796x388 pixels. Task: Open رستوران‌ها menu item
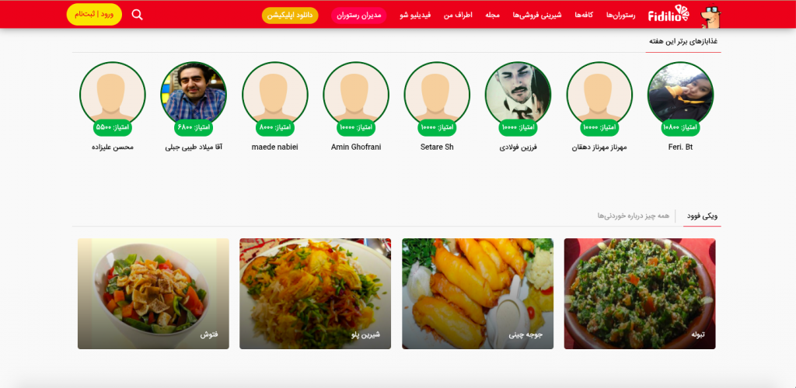point(621,16)
